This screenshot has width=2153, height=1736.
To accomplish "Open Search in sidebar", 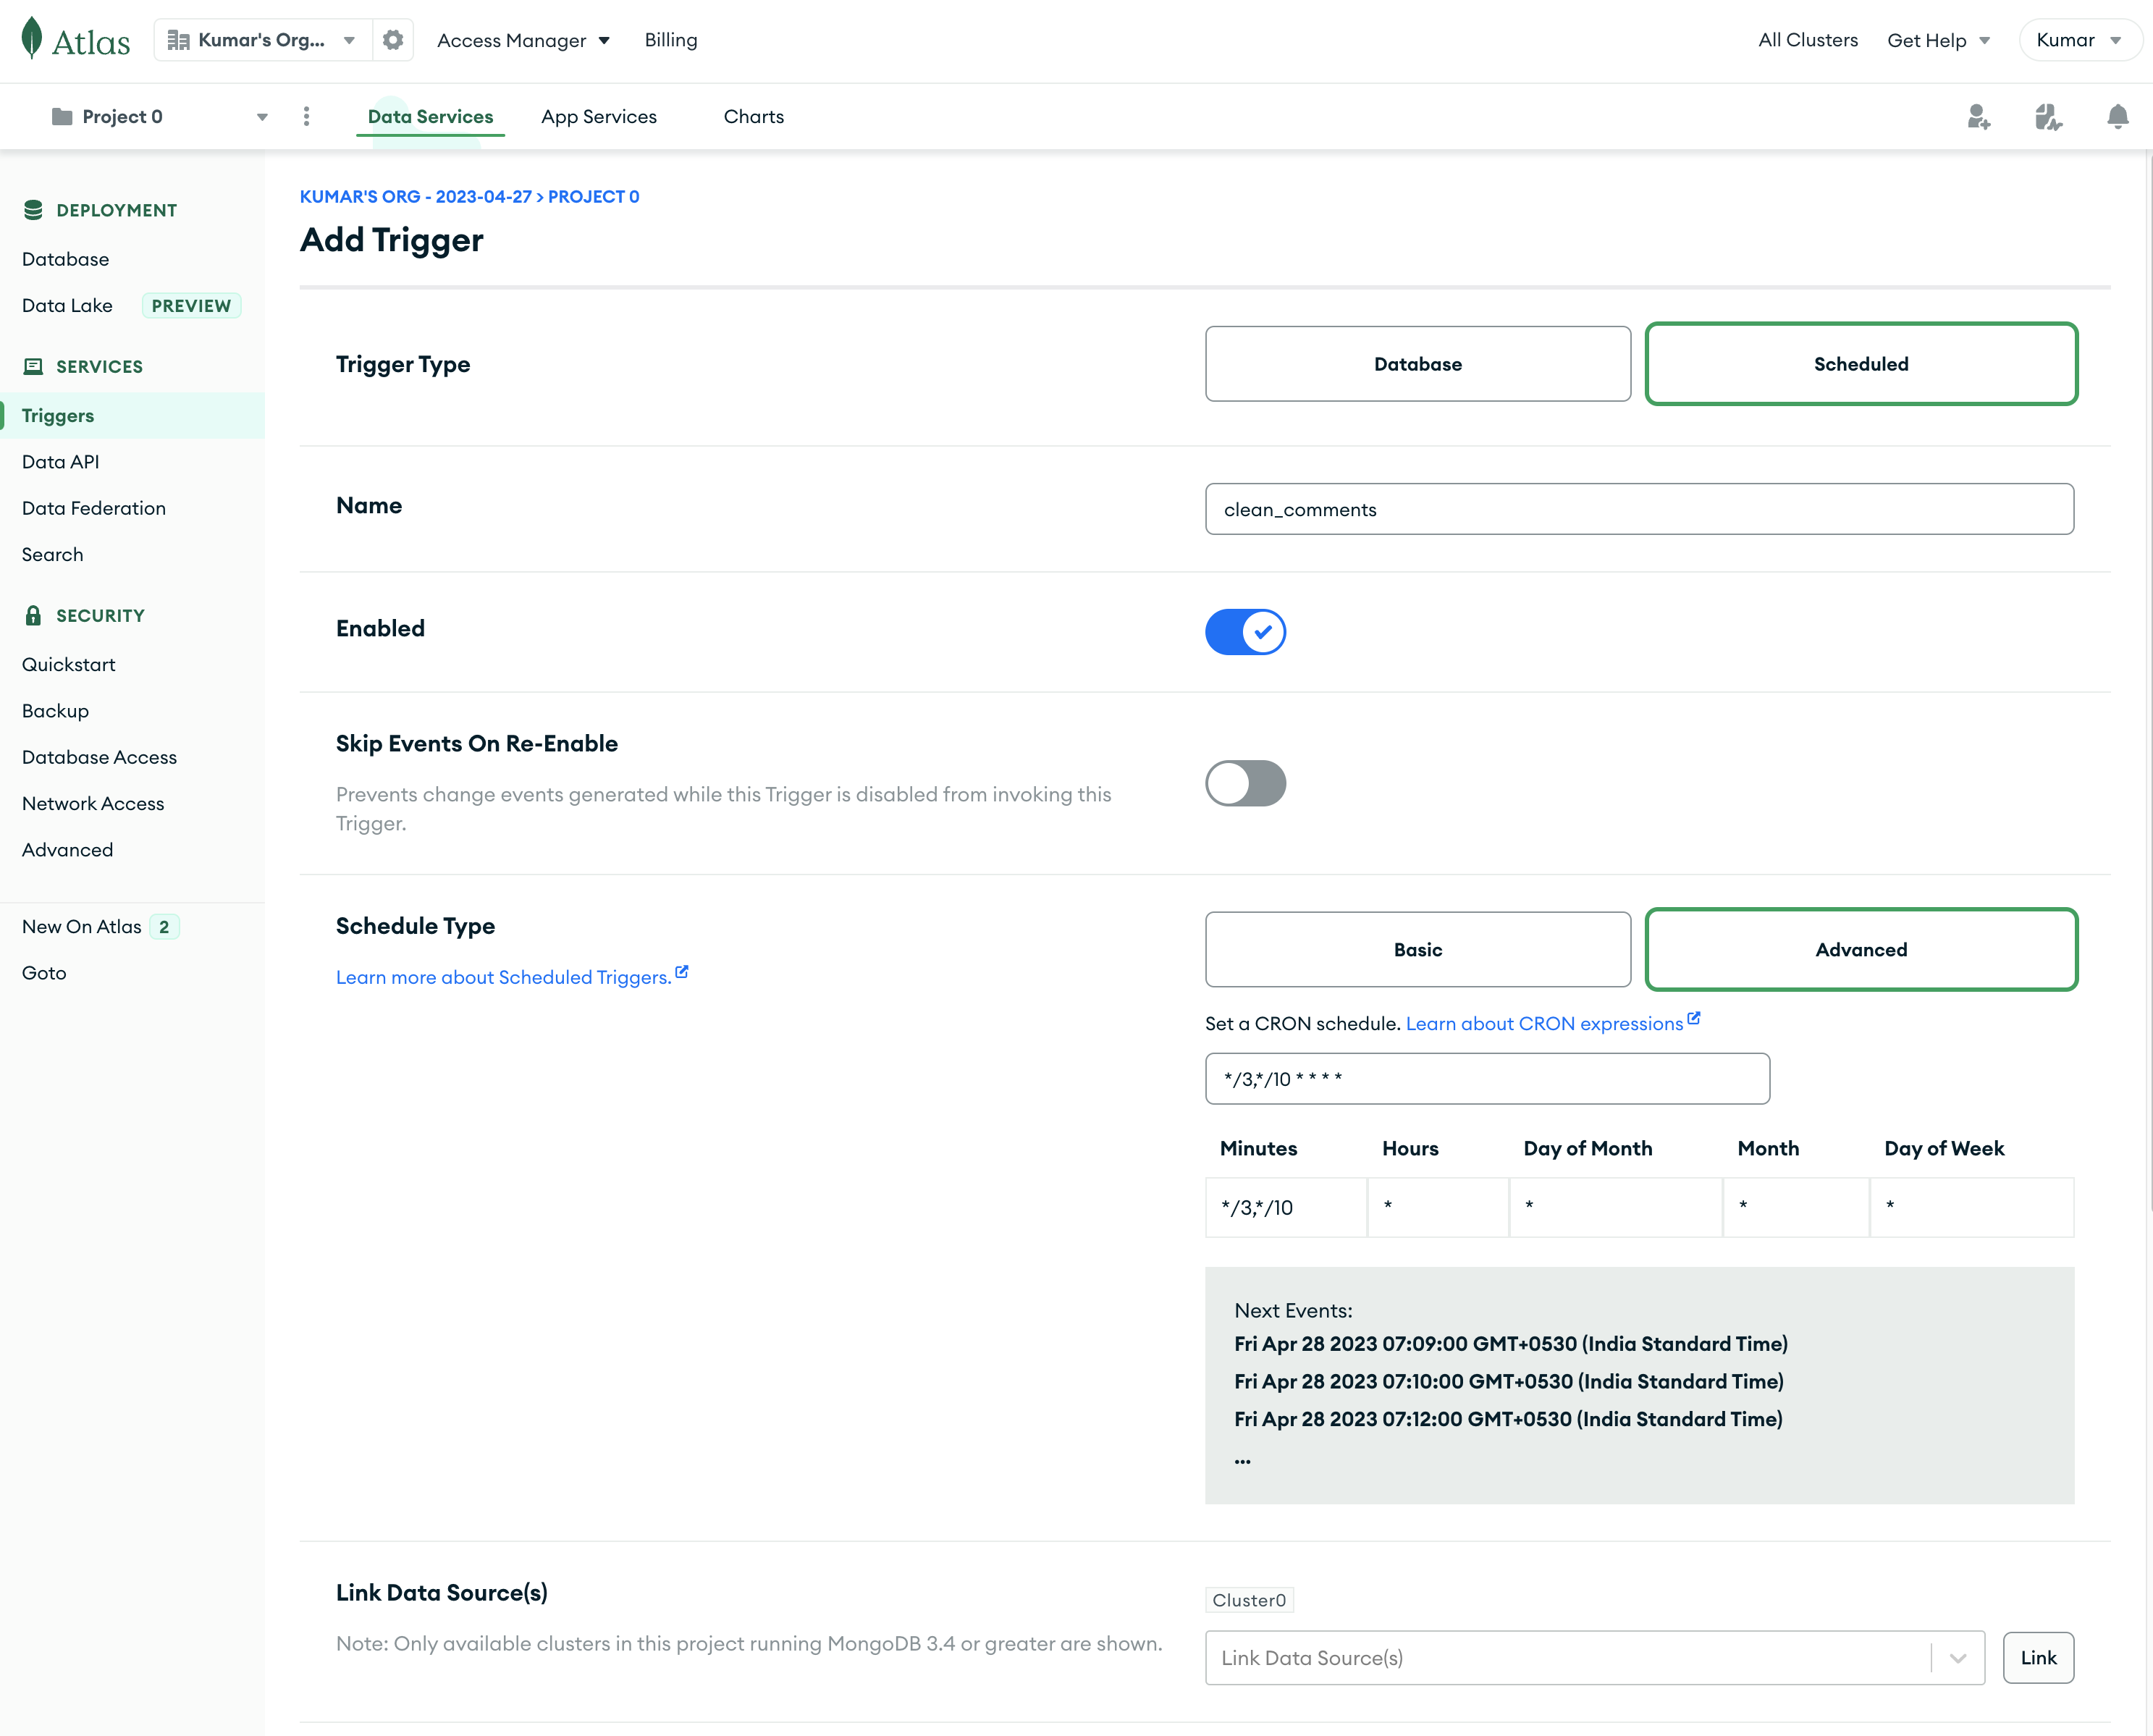I will coord(53,555).
